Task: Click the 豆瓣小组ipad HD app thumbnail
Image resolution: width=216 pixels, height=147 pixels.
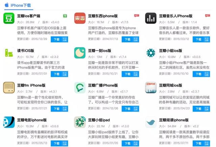Action: point(80,122)
